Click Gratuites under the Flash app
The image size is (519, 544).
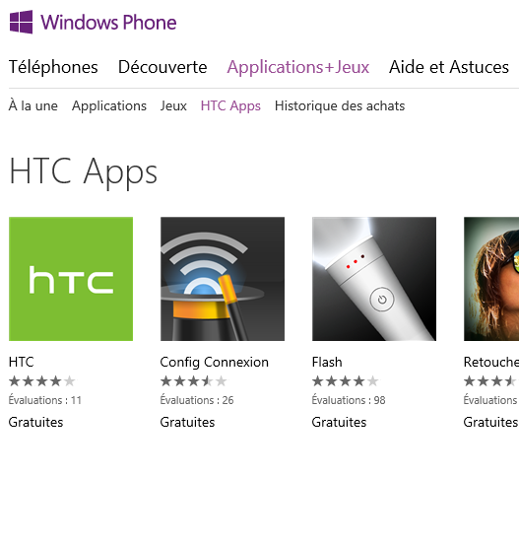(339, 422)
